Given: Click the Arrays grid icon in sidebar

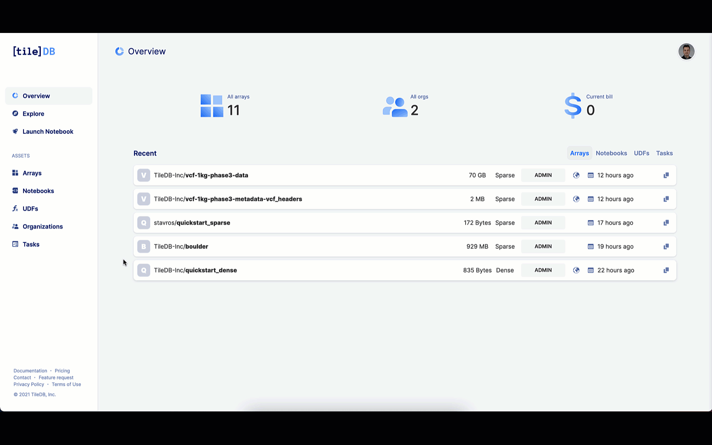Looking at the screenshot, I should [15, 173].
